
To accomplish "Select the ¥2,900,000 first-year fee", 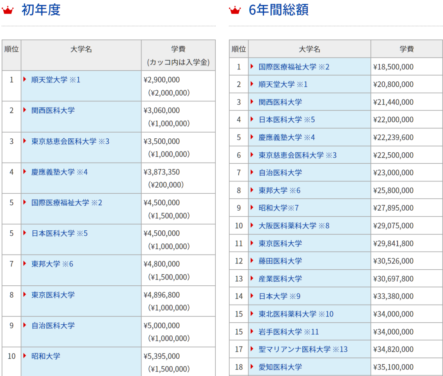I will tap(162, 80).
